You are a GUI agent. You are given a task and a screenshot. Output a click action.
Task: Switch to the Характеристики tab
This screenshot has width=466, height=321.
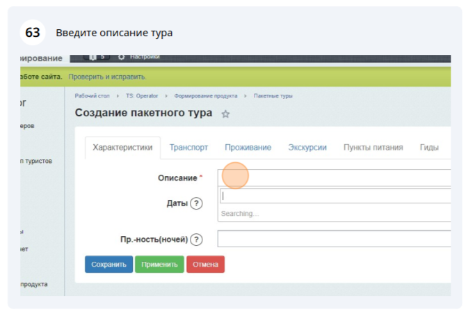click(x=122, y=148)
